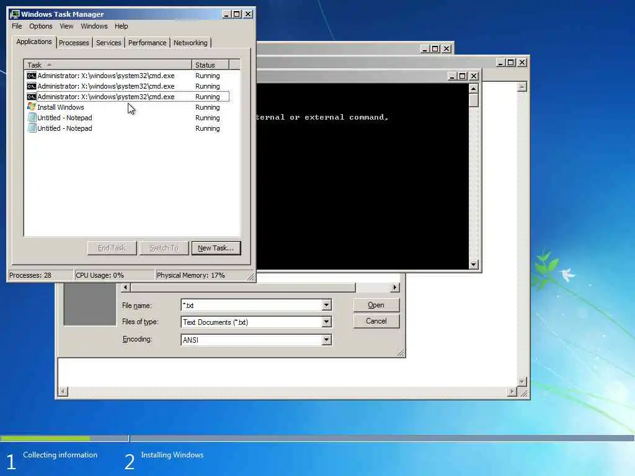This screenshot has width=635, height=476.
Task: Minimize the command prompt window
Action: coord(452,76)
